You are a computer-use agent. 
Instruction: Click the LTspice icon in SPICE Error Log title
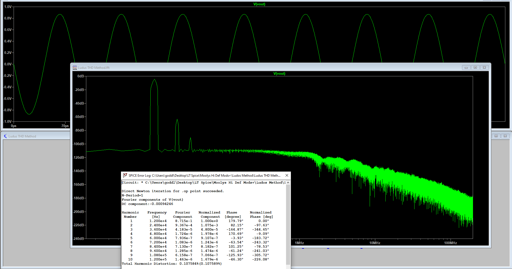click(x=125, y=175)
